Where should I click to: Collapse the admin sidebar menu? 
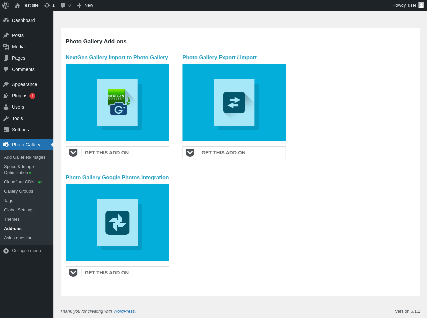[27, 251]
